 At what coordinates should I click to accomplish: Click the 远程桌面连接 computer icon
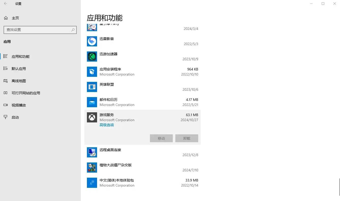point(92,152)
